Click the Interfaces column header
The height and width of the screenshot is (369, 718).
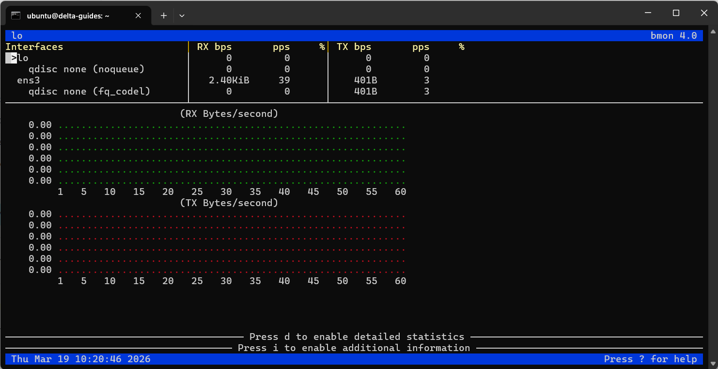[x=34, y=47]
